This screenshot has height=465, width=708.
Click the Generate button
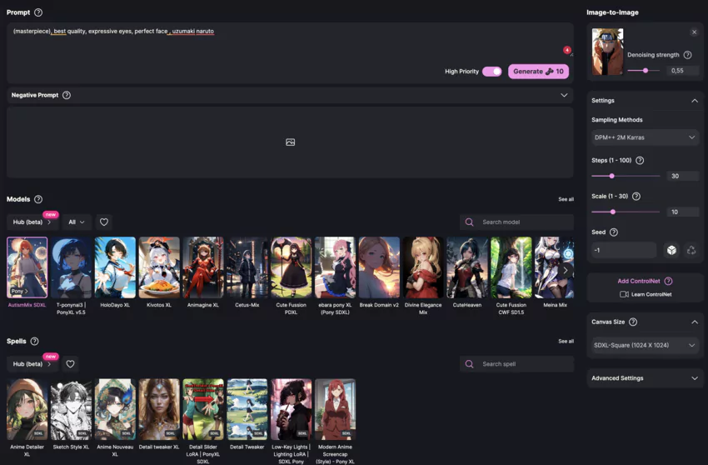click(538, 72)
